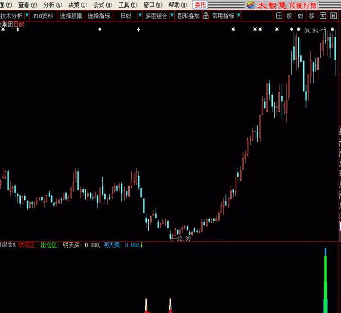Click the 委托 trading button
The width and height of the screenshot is (341, 313).
coord(200,5)
